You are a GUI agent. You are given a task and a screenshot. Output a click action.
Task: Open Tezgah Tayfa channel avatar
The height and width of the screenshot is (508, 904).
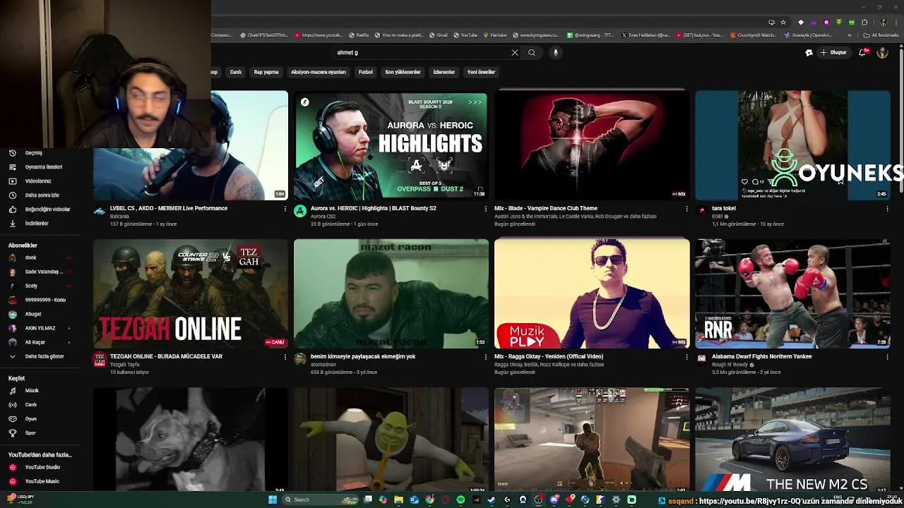(x=100, y=358)
